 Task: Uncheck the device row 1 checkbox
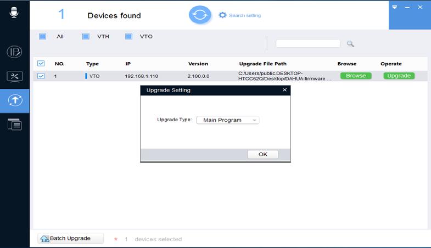coord(41,76)
